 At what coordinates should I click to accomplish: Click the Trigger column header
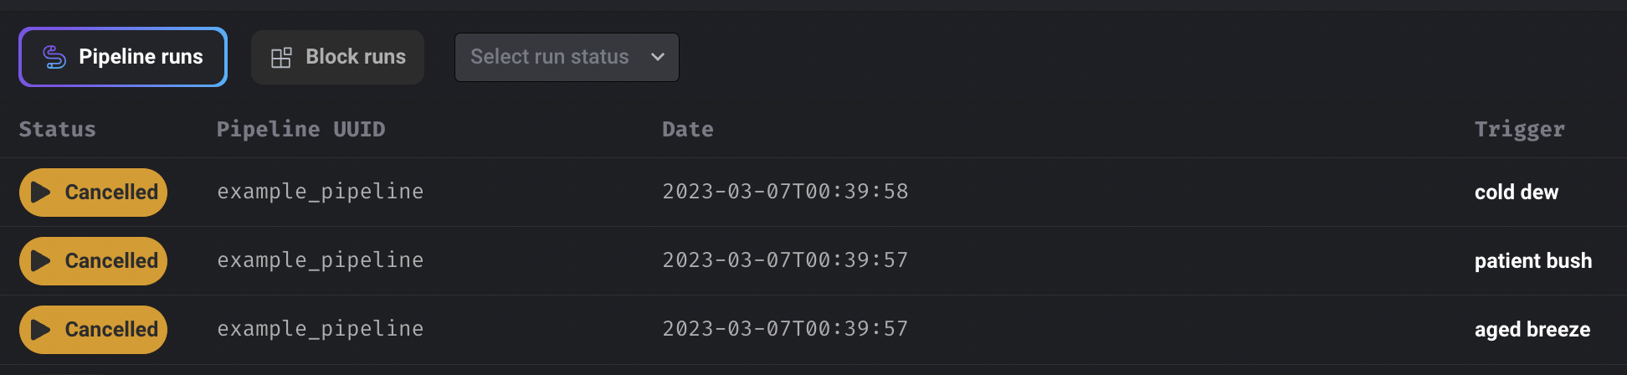tap(1519, 130)
